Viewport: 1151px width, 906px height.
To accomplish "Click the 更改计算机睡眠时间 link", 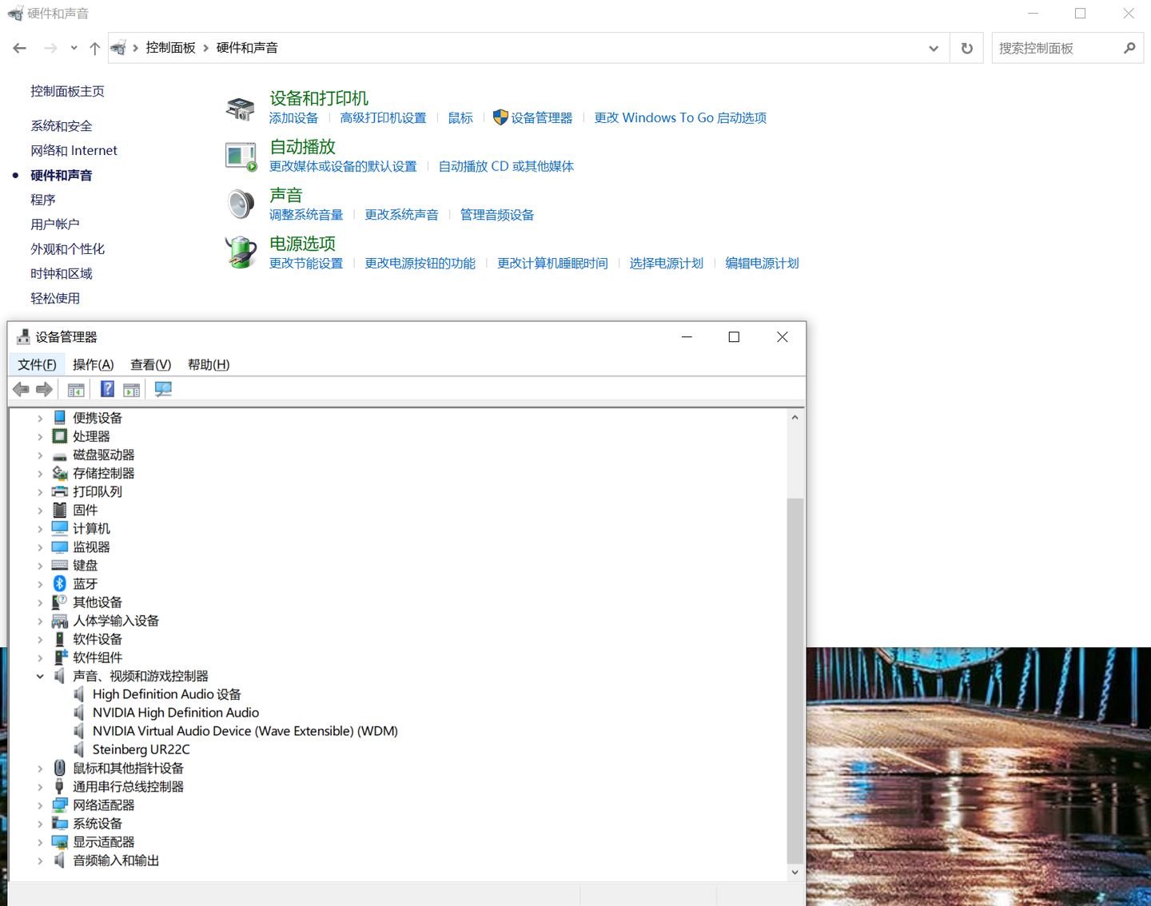I will coord(552,263).
